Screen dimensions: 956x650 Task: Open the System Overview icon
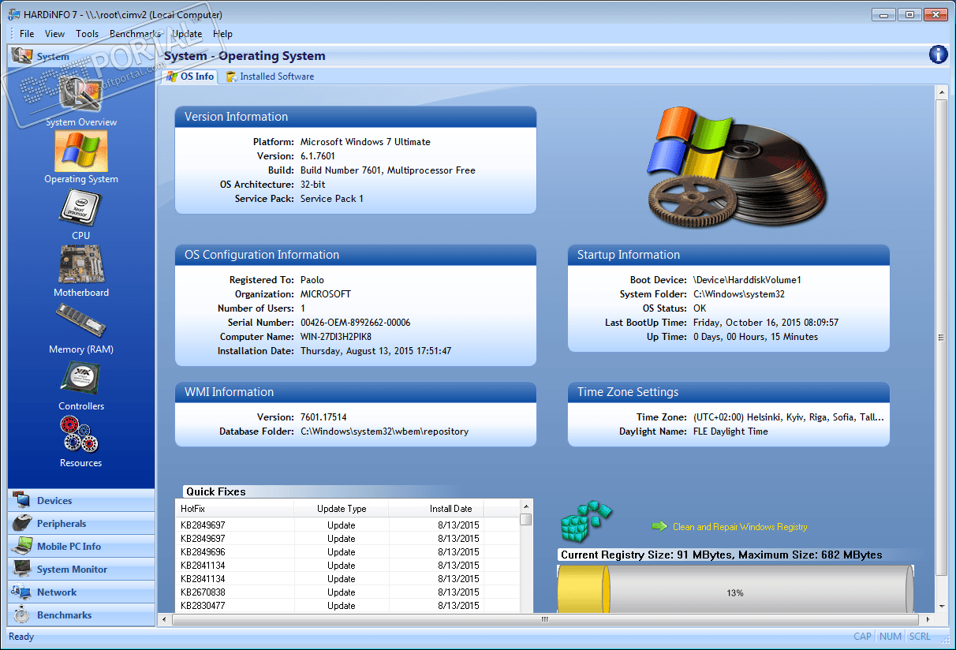(x=80, y=95)
